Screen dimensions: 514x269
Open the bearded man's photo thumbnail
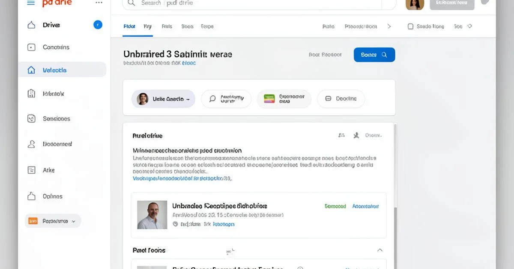click(152, 215)
